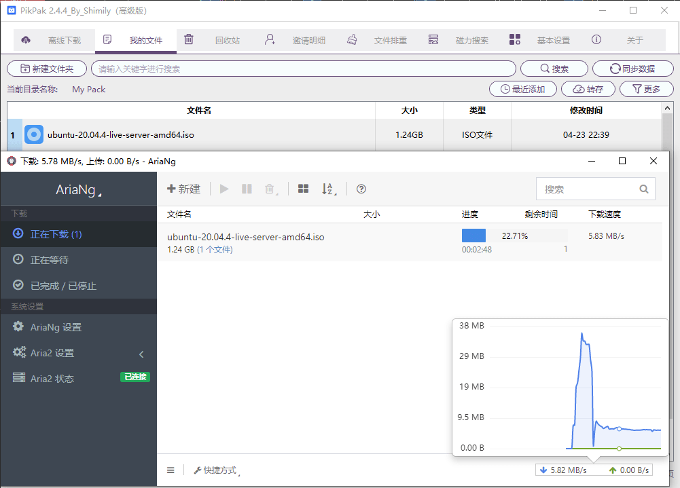
Task: Click the AriaNg help question mark icon
Action: click(361, 189)
